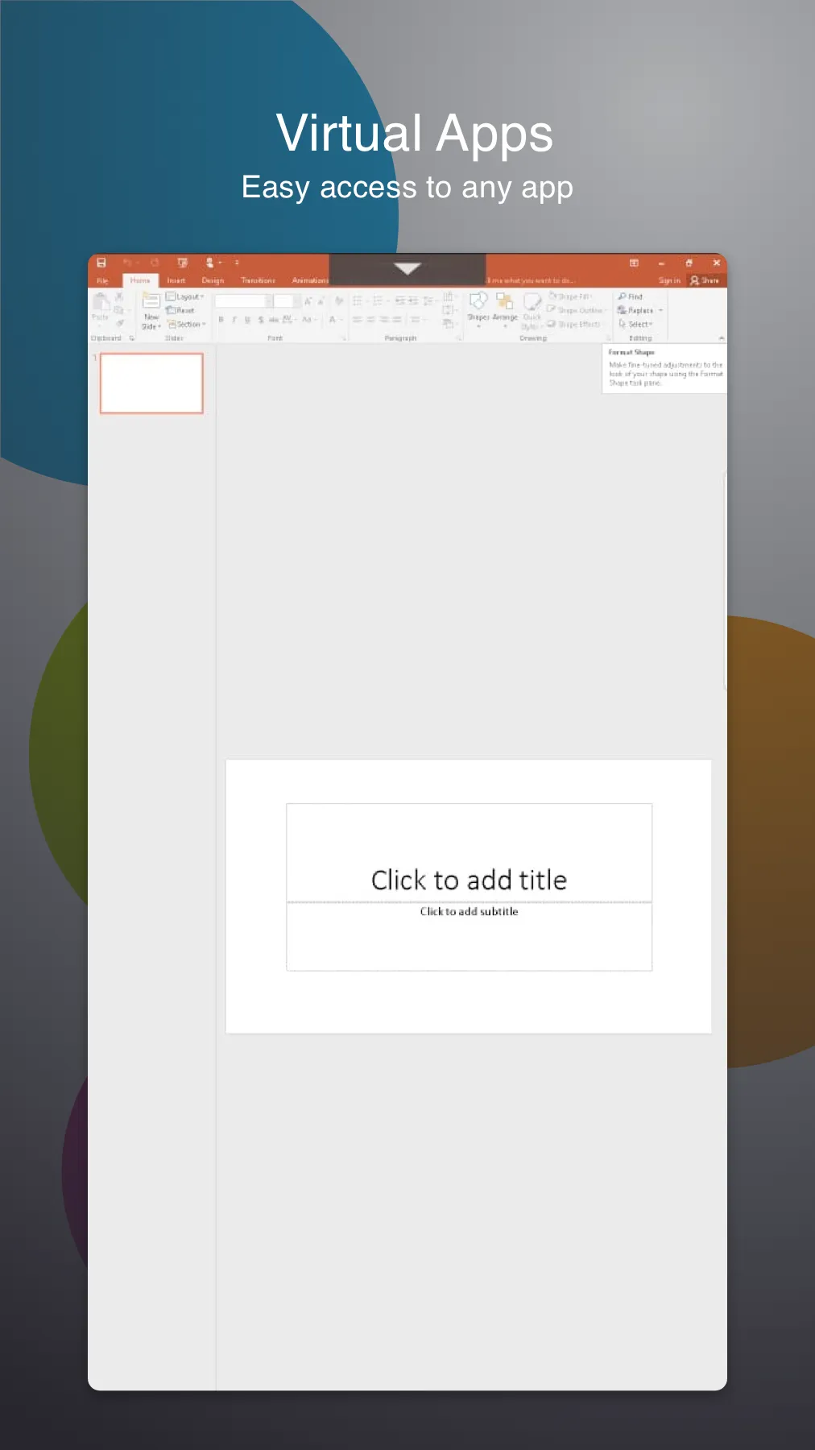Click the Reset slide icon
815x1450 pixels.
[x=180, y=310]
